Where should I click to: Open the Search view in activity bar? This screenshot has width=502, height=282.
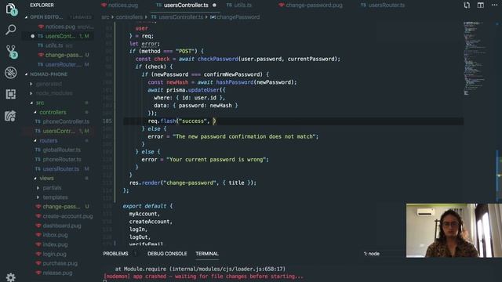click(10, 30)
